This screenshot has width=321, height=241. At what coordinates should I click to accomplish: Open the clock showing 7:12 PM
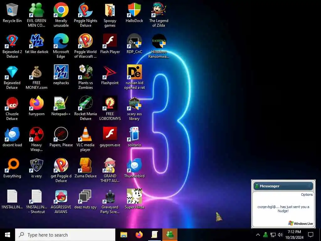click(x=294, y=235)
